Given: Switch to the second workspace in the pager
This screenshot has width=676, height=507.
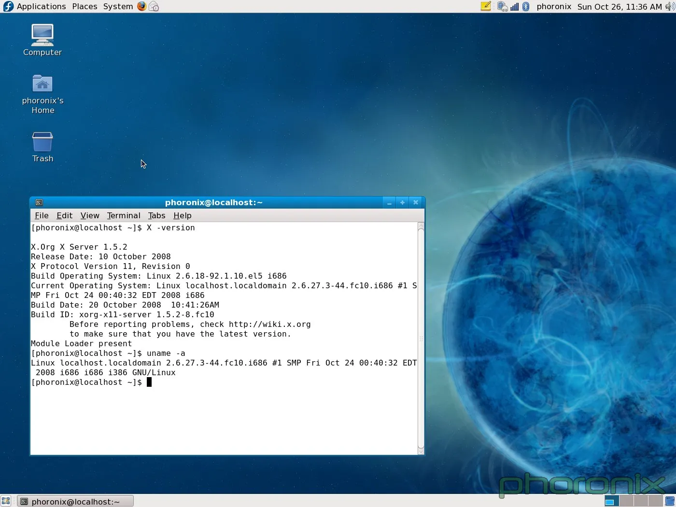Looking at the screenshot, I should point(626,501).
